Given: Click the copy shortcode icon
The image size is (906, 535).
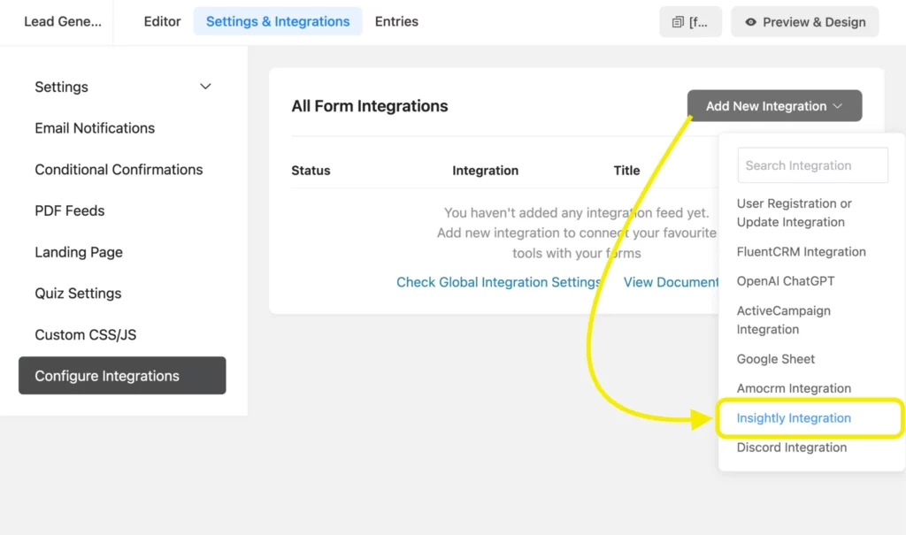Looking at the screenshot, I should coord(690,21).
